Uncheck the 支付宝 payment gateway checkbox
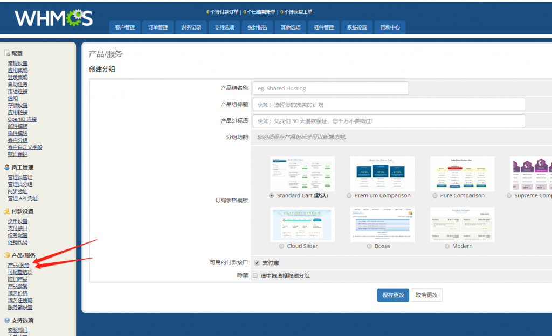 tap(257, 263)
